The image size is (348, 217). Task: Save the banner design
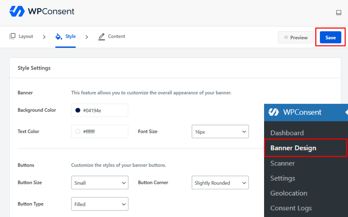click(x=331, y=37)
